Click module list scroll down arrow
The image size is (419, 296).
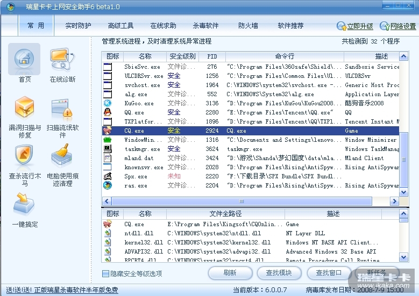point(403,257)
